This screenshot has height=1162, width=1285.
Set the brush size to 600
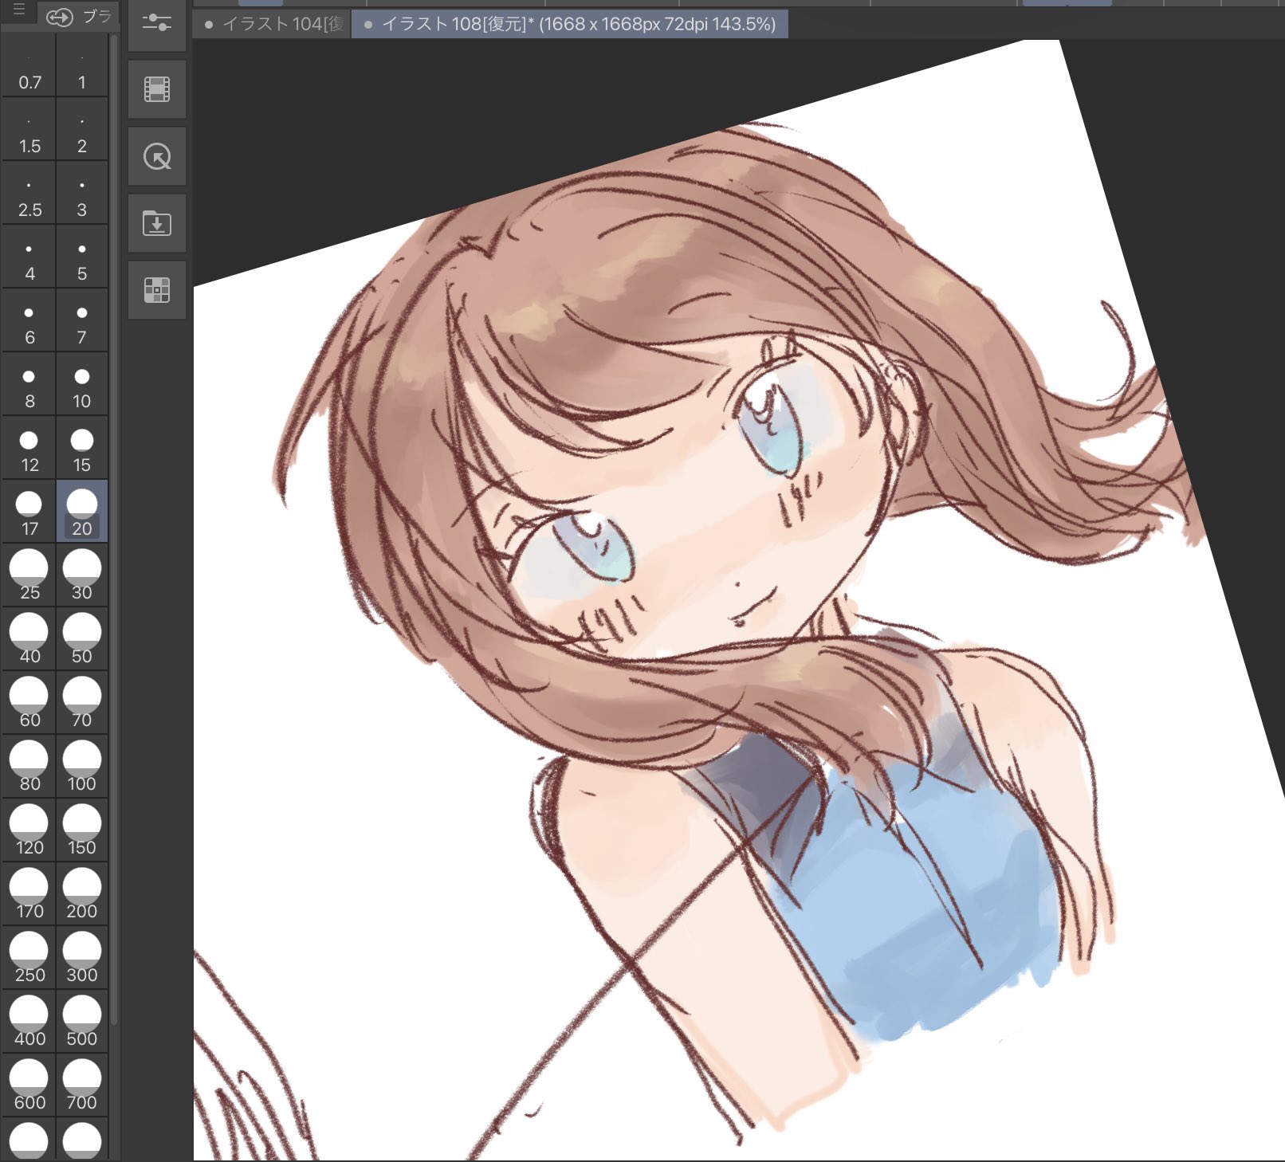[29, 1085]
